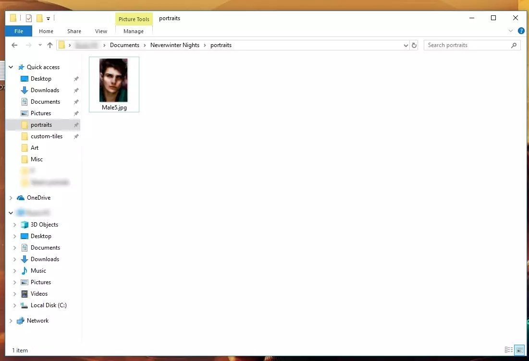Click the search magnifier icon
The image size is (529, 361).
(514, 45)
